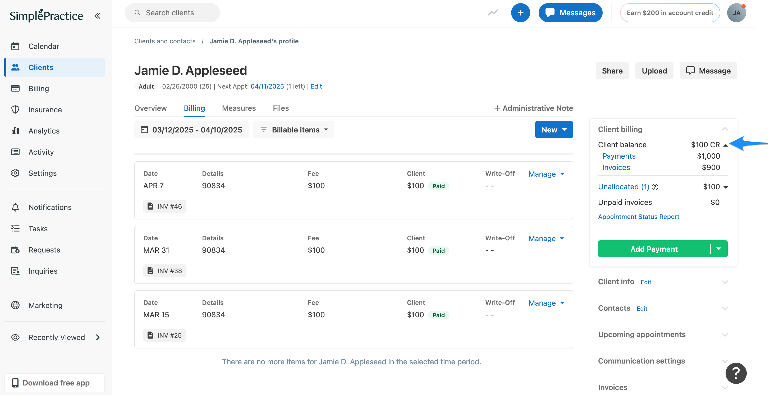Open the help question mark button

pyautogui.click(x=736, y=373)
